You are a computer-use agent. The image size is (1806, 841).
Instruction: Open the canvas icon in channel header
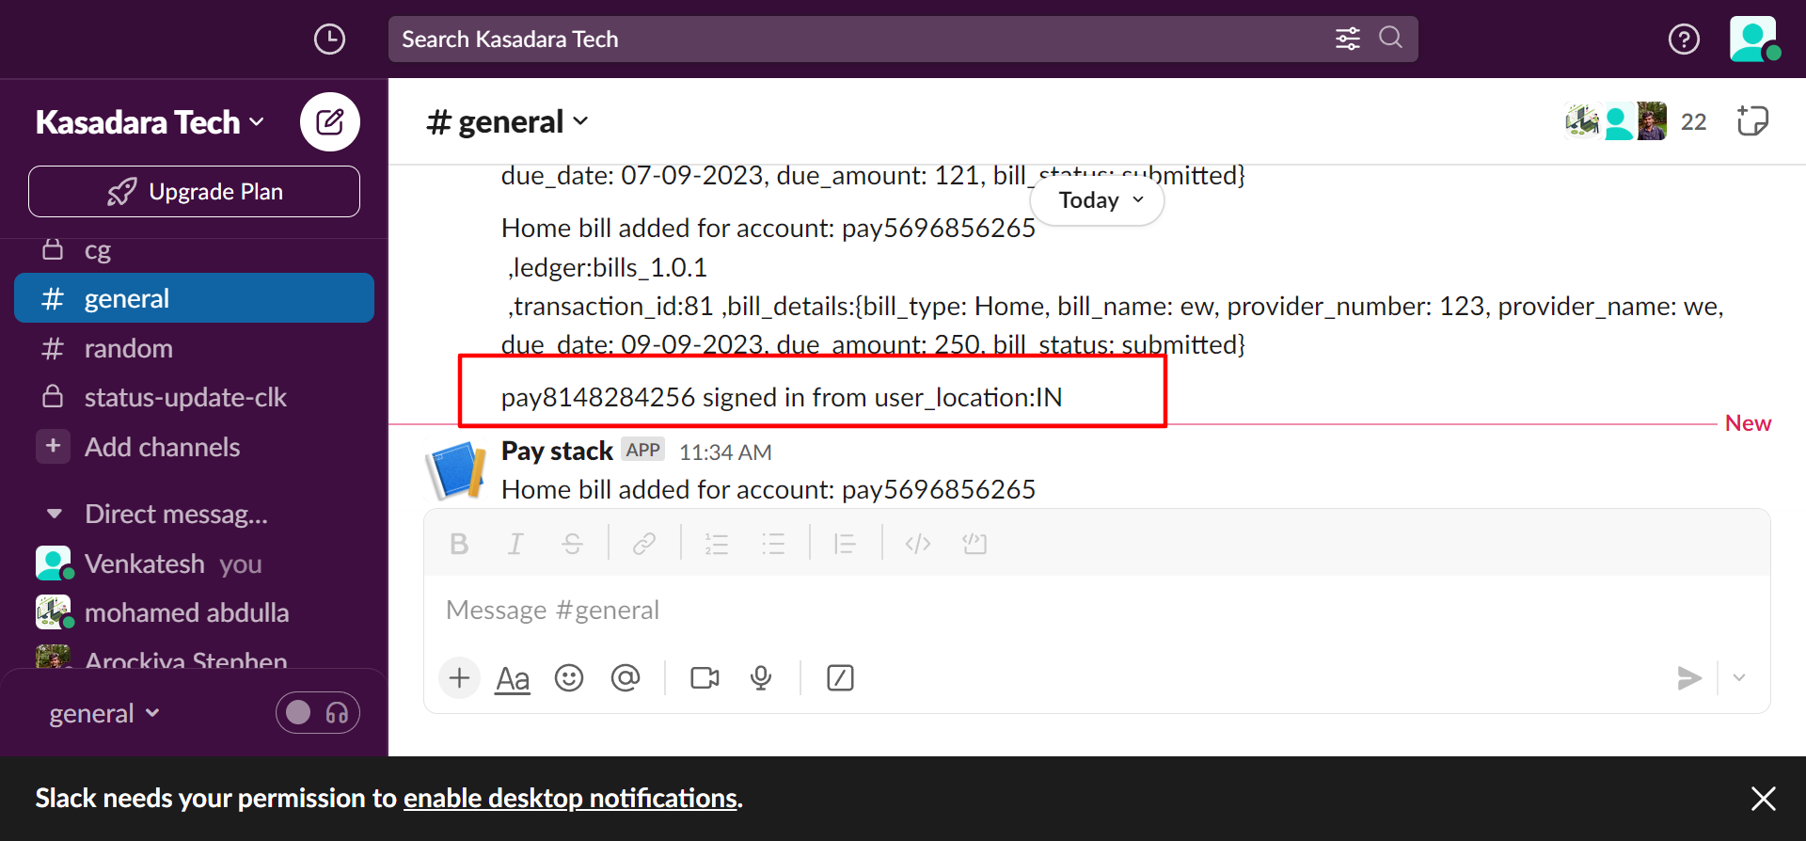[x=1751, y=121]
